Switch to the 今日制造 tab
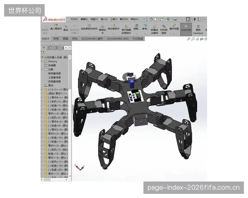The width and height of the screenshot is (248, 198). click(x=138, y=39)
